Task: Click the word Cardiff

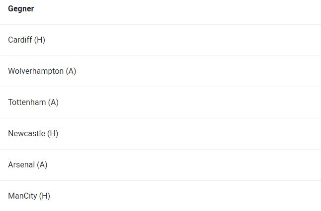Action: (20, 40)
